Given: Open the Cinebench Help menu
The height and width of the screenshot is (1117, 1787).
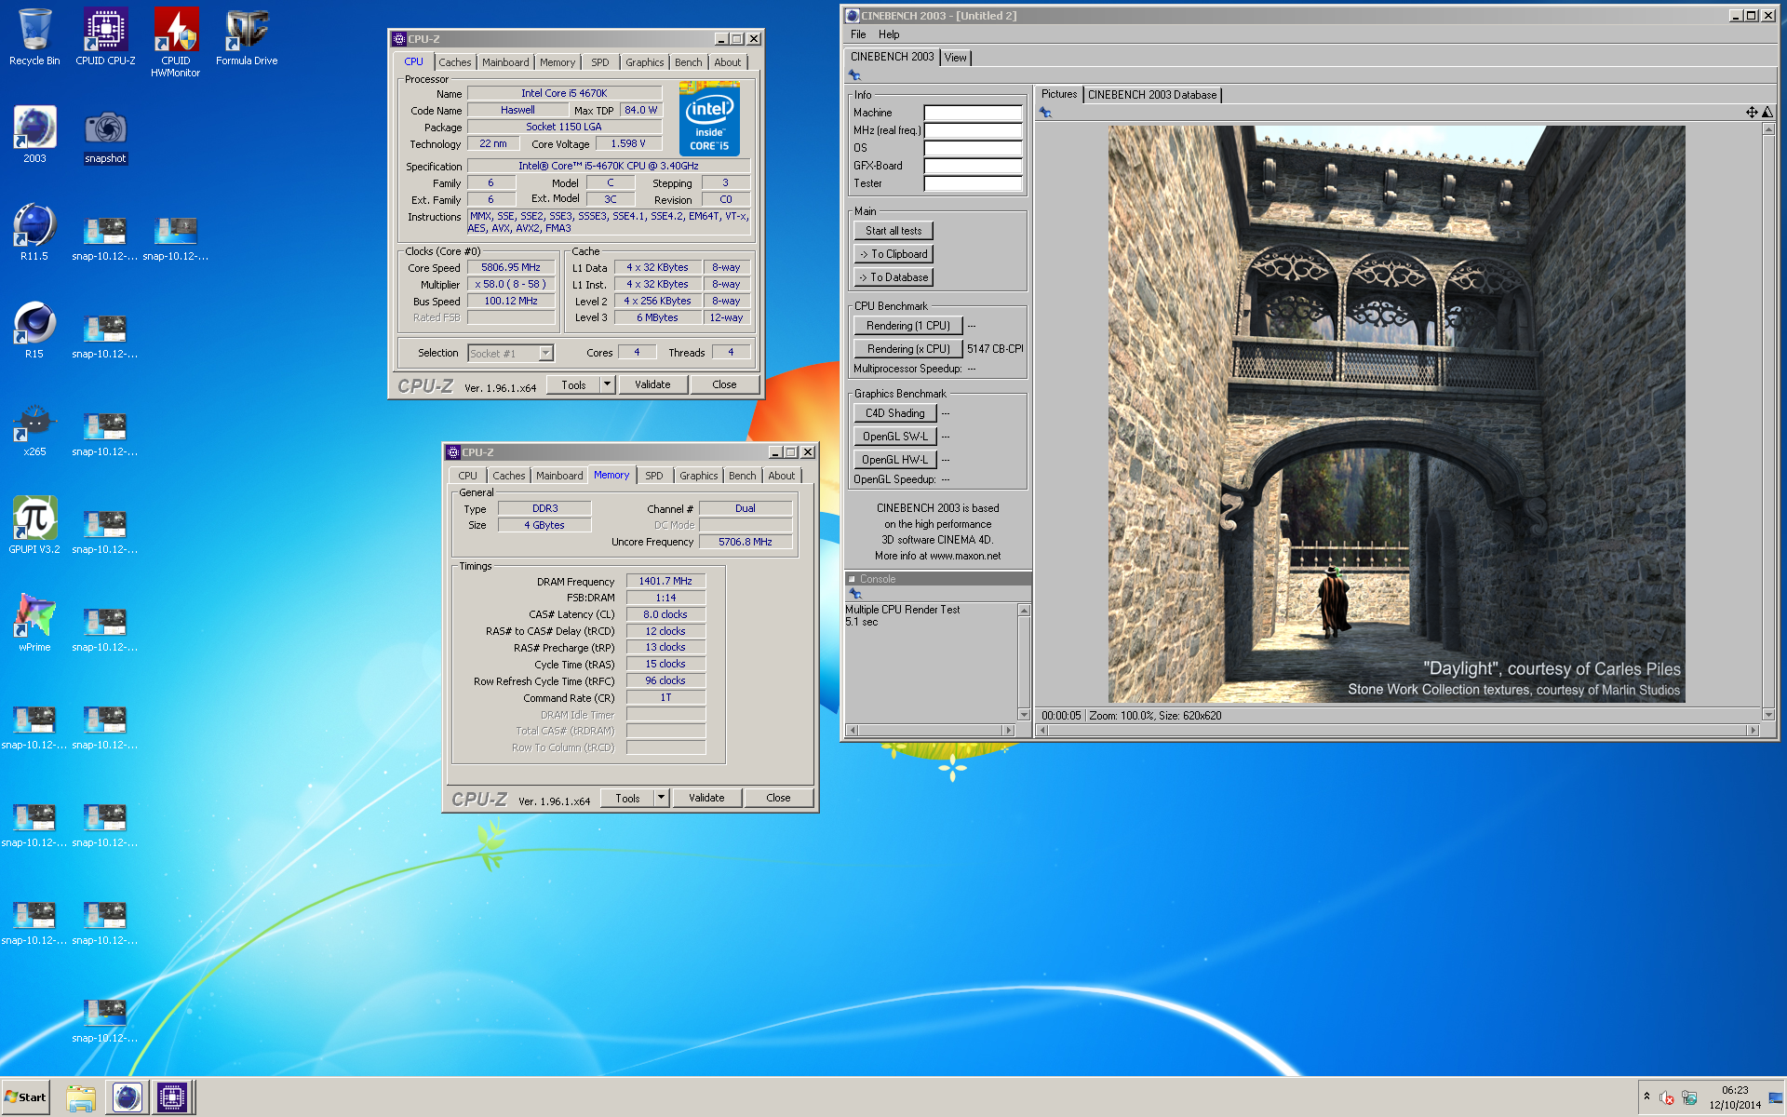Looking at the screenshot, I should pyautogui.click(x=889, y=34).
